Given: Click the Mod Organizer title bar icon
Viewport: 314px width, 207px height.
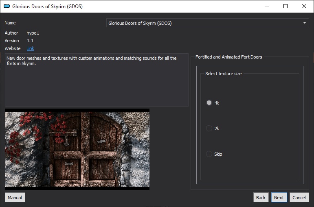Looking at the screenshot, I should (x=7, y=6).
